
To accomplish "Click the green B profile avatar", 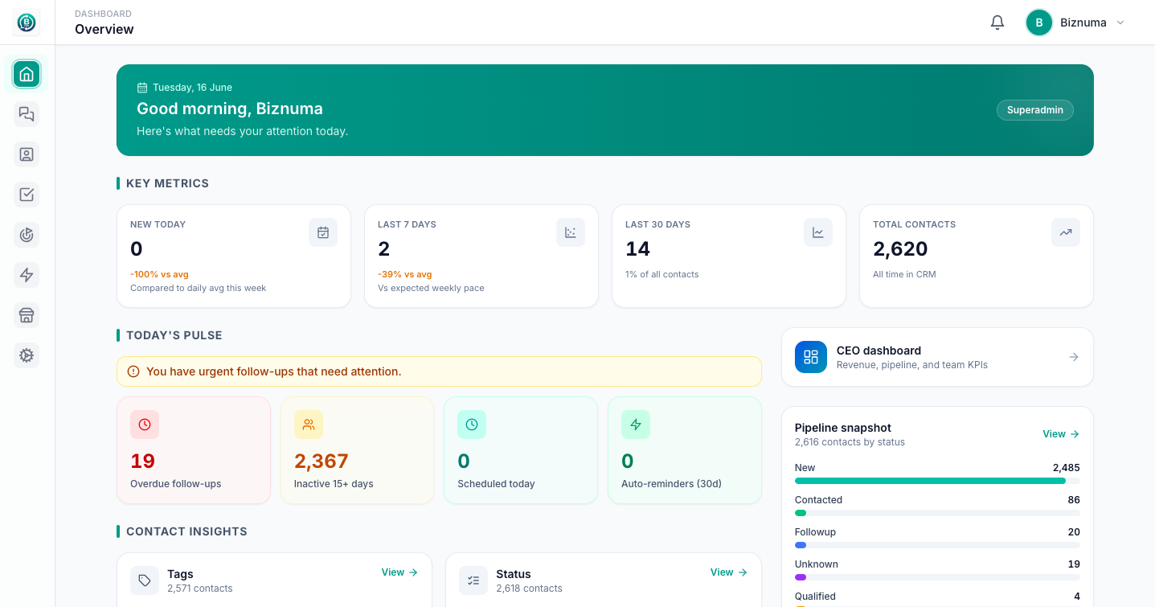I will point(1039,23).
